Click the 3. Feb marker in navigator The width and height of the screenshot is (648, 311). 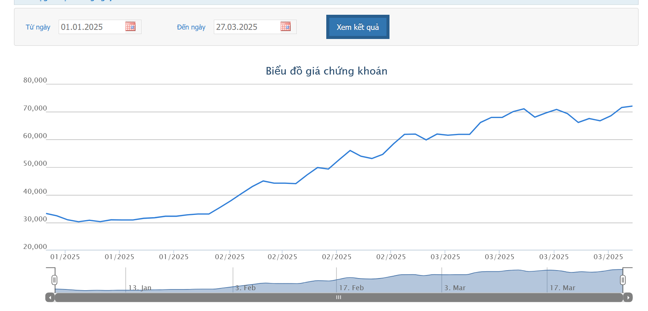tap(245, 288)
